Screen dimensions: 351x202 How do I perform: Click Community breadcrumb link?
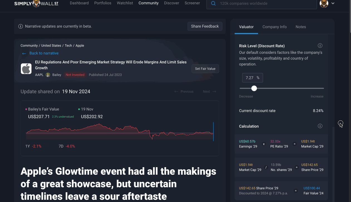[x=29, y=45]
